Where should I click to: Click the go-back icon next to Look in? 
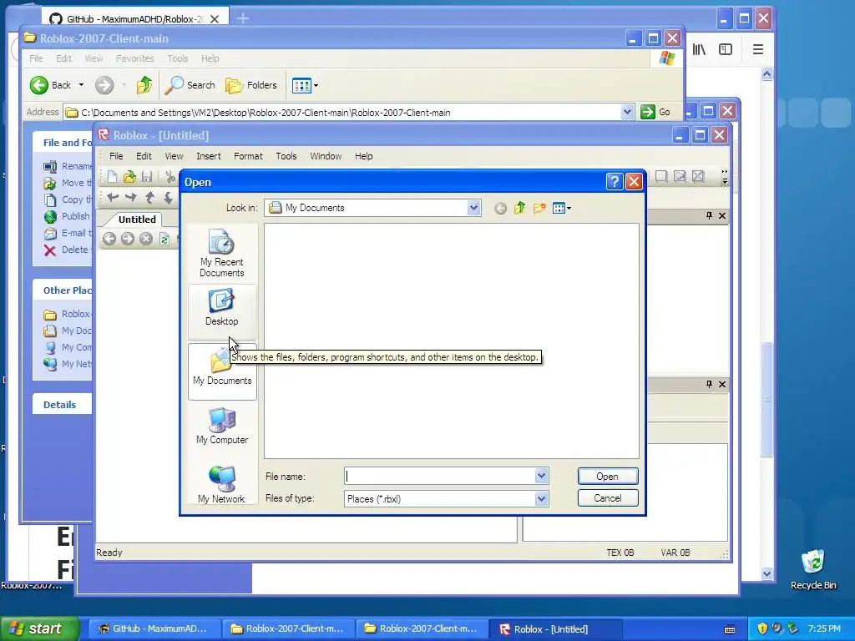[x=501, y=208]
